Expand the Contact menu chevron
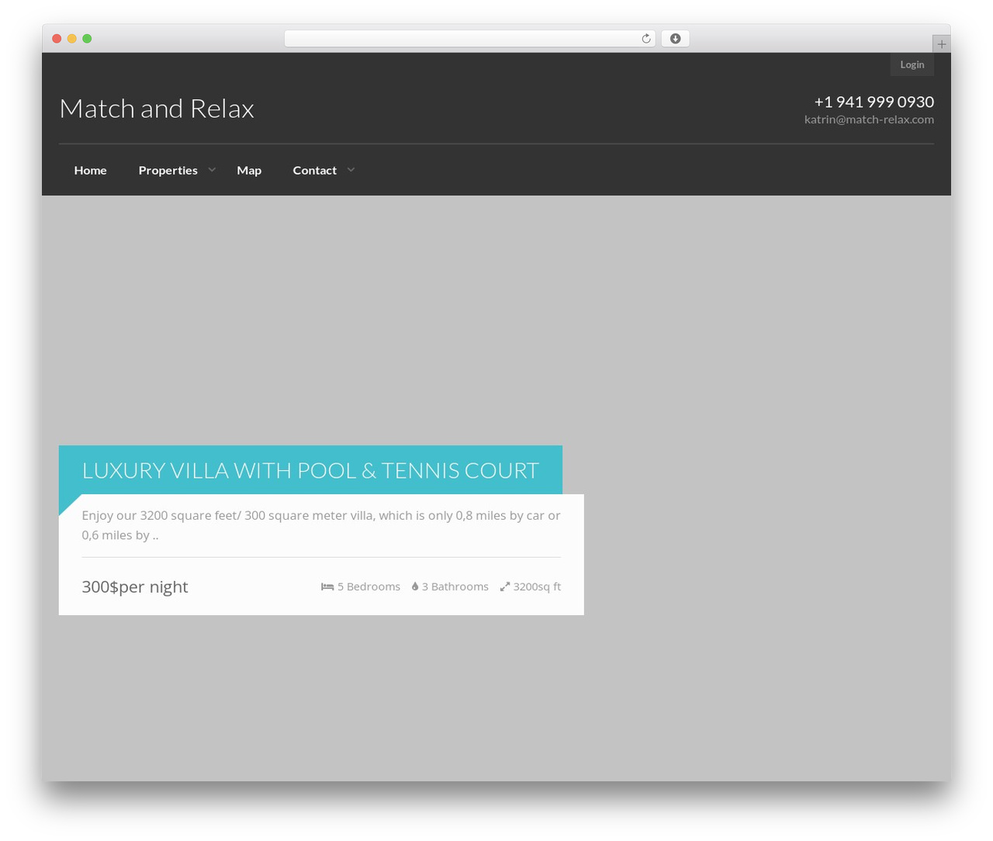The image size is (993, 841). tap(351, 170)
